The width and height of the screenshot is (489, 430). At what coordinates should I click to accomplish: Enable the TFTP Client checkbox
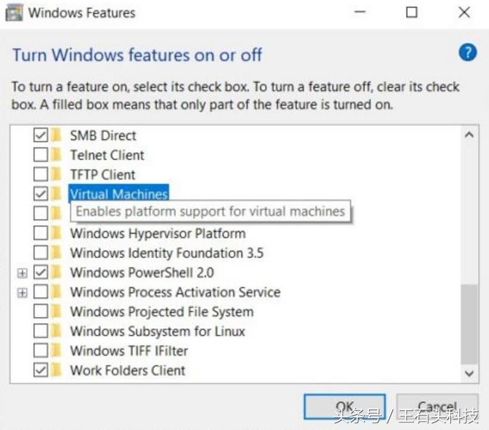tap(41, 175)
